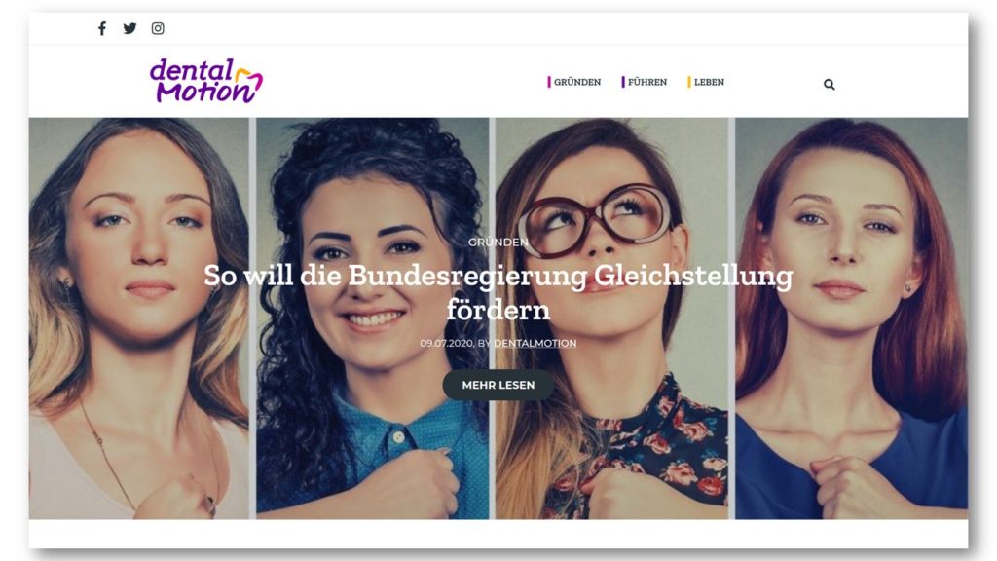Click the yellow bar beside LEBEN

point(688,82)
